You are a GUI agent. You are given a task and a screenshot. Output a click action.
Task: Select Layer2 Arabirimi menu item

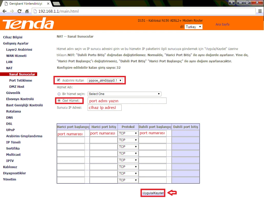coord(19,50)
